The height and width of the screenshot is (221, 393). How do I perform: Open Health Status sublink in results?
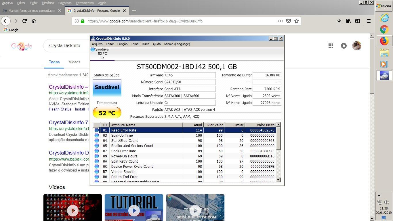[60, 109]
